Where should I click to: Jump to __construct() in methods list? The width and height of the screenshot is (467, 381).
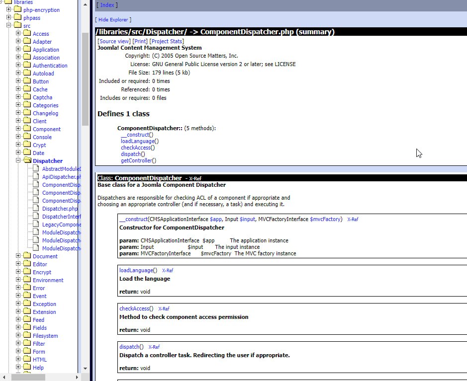(137, 135)
